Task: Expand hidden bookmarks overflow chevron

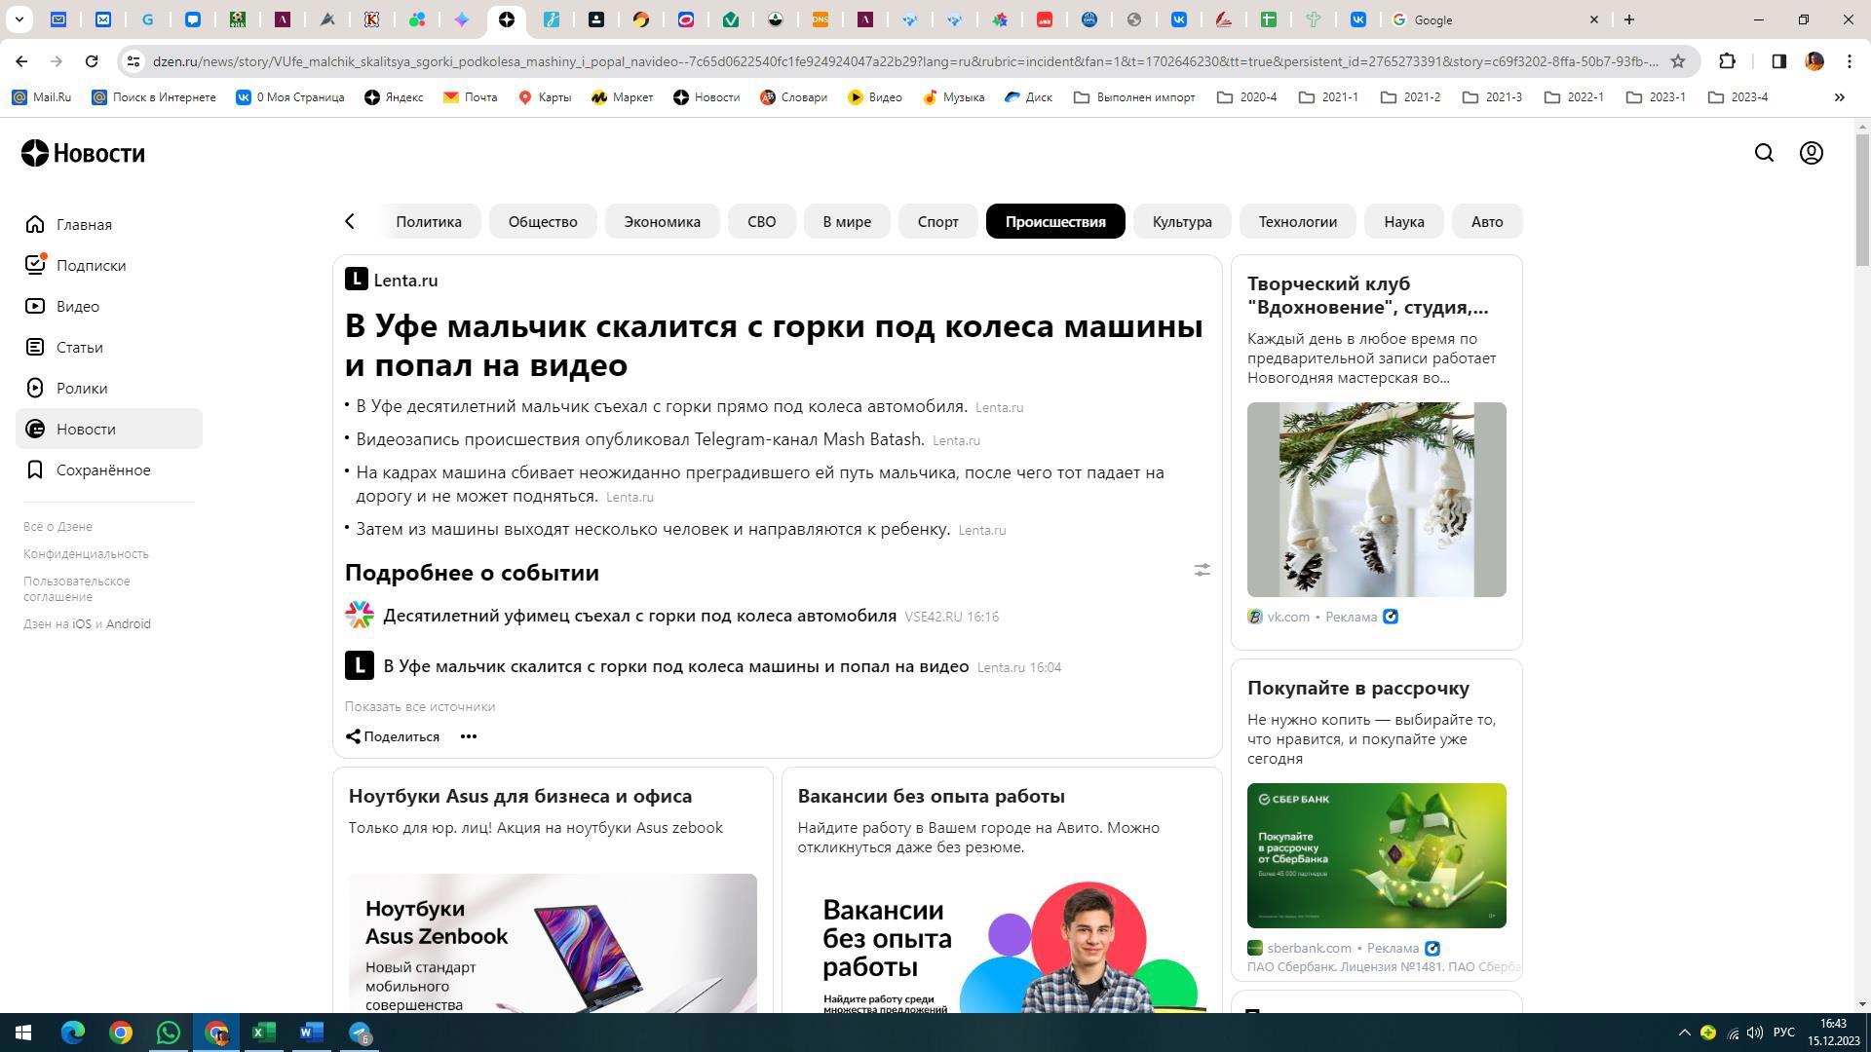Action: click(1839, 97)
